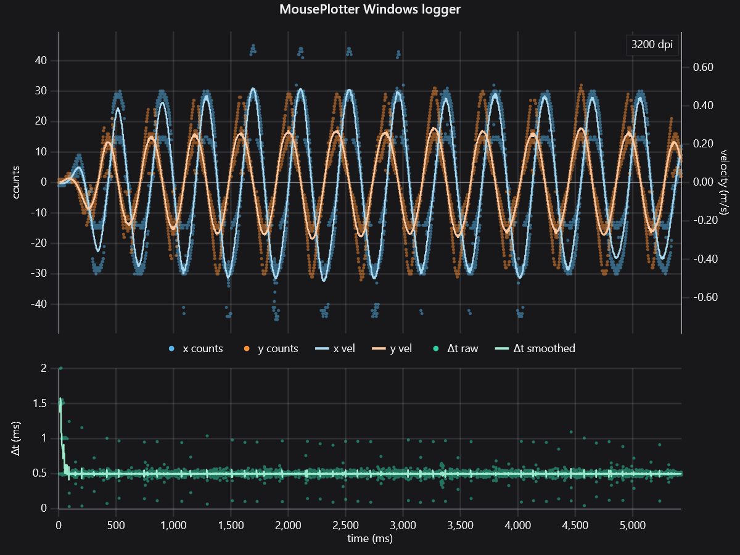The image size is (740, 555).
Task: Toggle the y counts legend entry
Action: point(271,348)
